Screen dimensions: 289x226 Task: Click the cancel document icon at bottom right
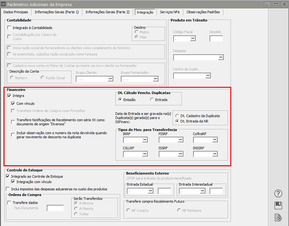[x=278, y=217]
